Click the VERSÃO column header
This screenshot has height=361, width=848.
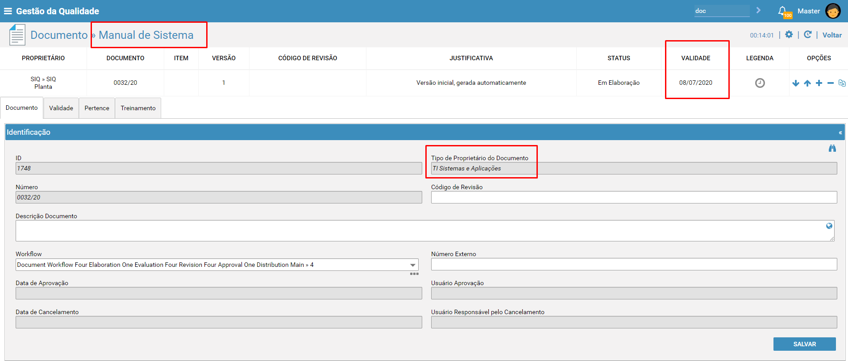tap(224, 58)
